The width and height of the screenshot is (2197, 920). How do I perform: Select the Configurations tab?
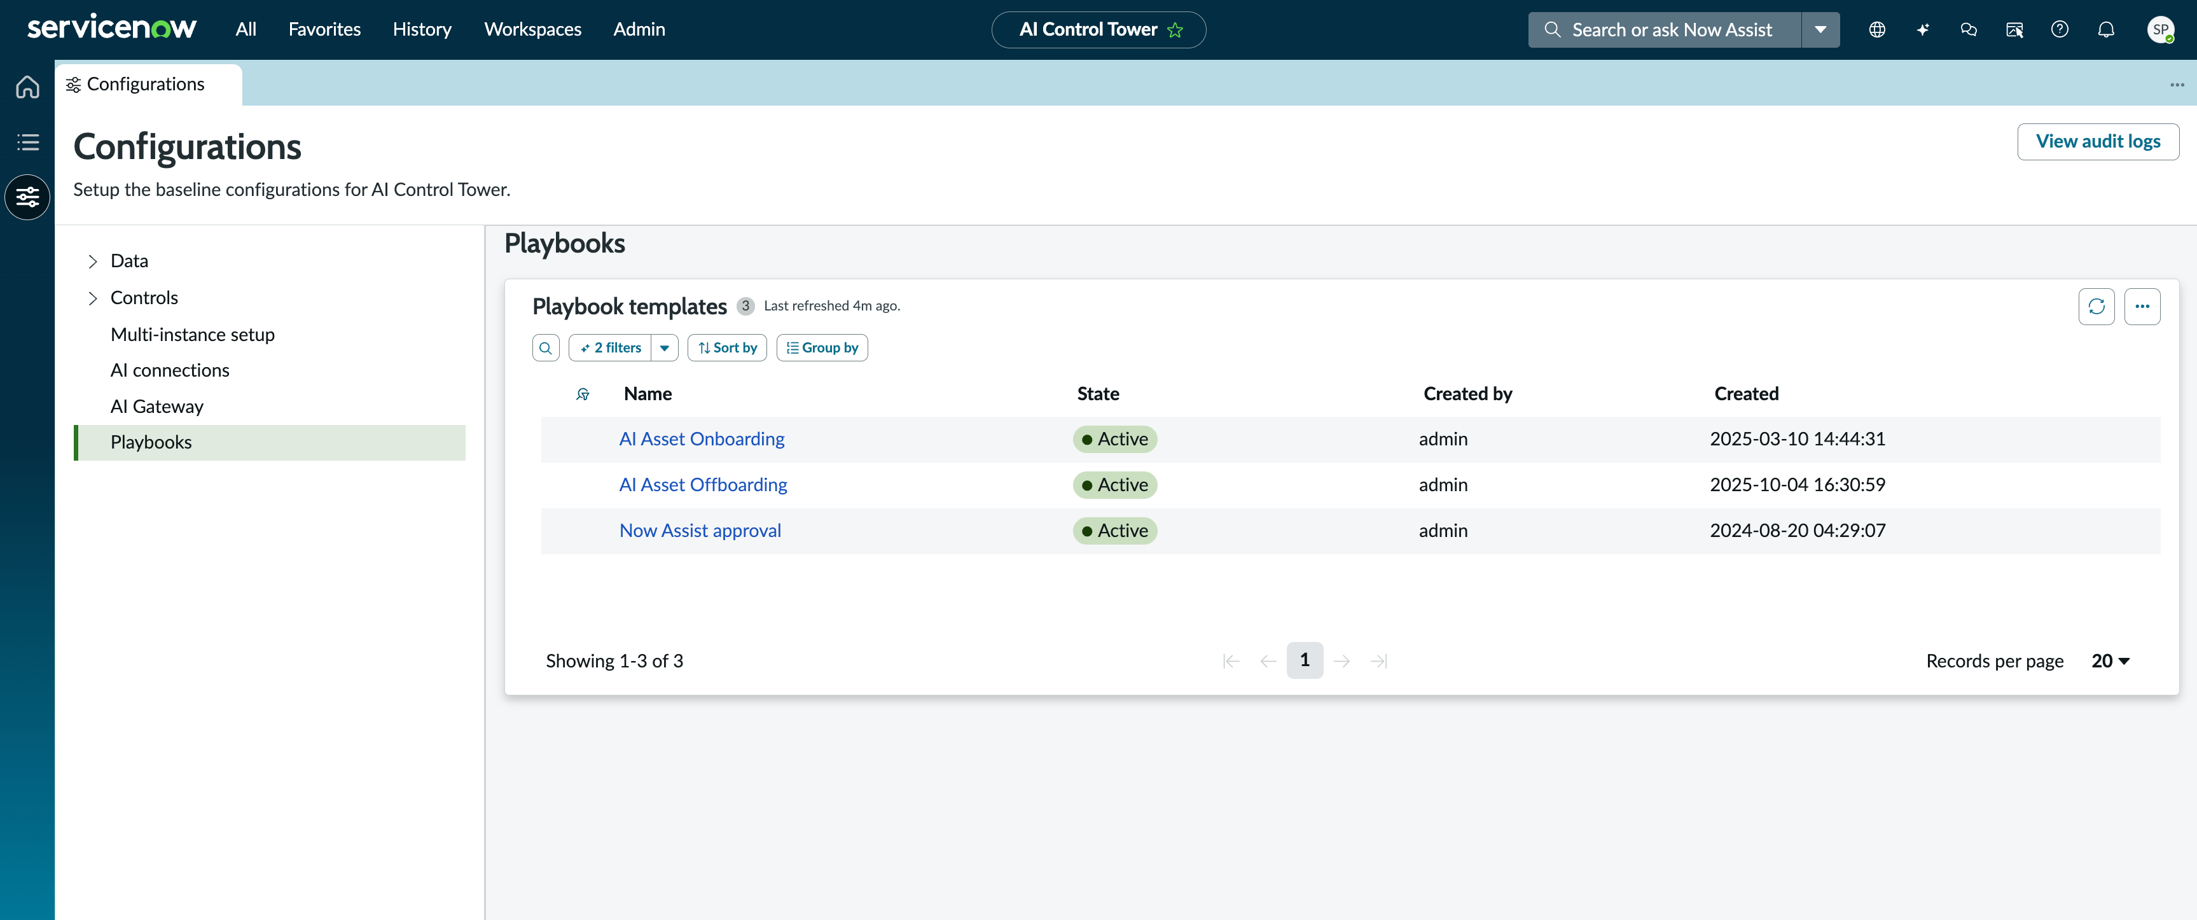tap(148, 85)
